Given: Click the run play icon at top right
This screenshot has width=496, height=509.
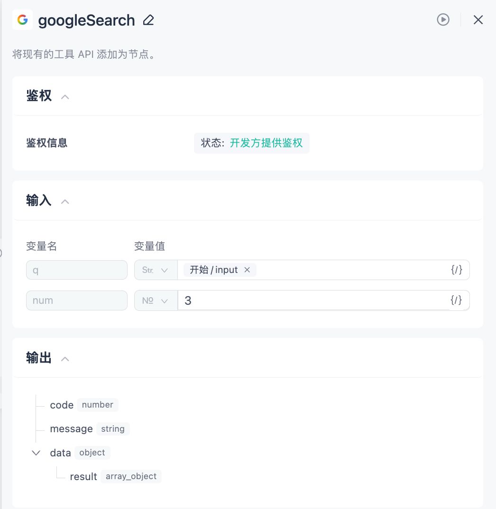Looking at the screenshot, I should (x=442, y=20).
